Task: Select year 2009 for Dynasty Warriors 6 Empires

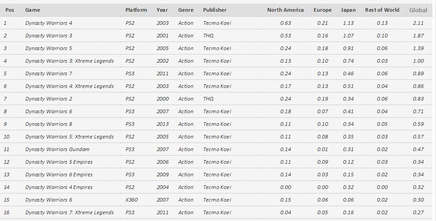Action: 162,175
